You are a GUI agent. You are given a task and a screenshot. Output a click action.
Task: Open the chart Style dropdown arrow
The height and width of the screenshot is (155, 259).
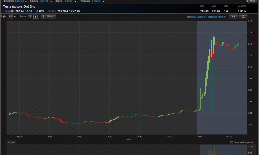[15, 17]
